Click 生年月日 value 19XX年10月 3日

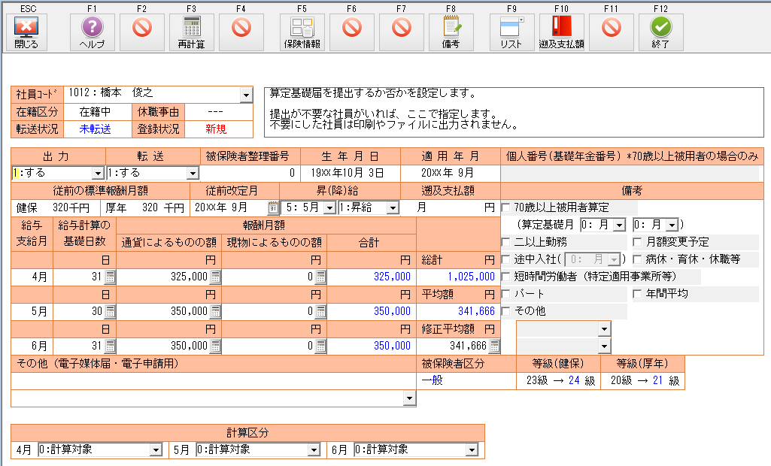(x=348, y=173)
